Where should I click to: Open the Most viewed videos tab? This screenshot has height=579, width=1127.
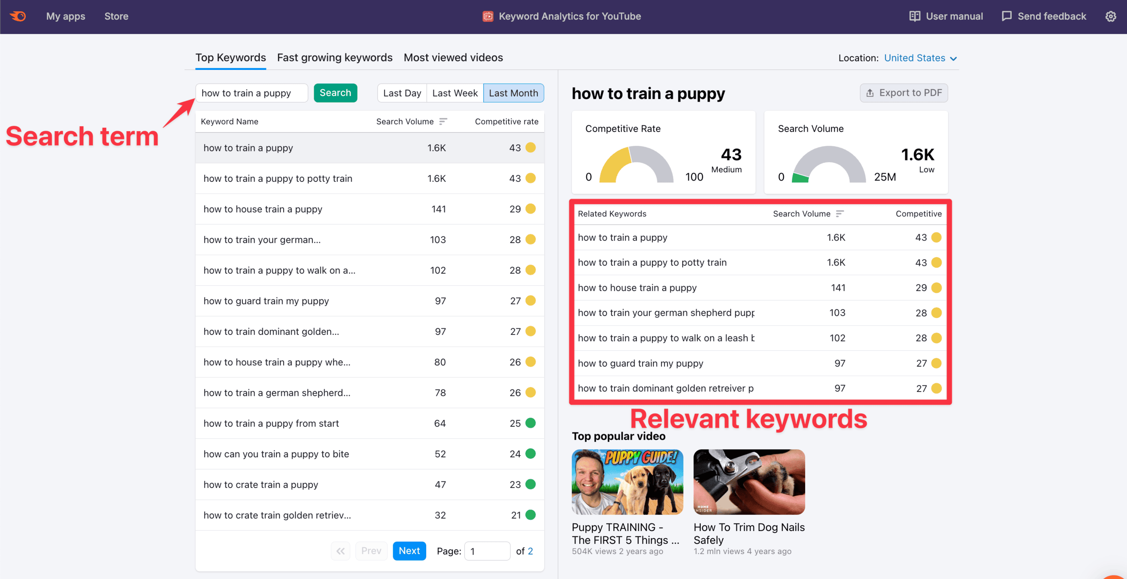453,57
